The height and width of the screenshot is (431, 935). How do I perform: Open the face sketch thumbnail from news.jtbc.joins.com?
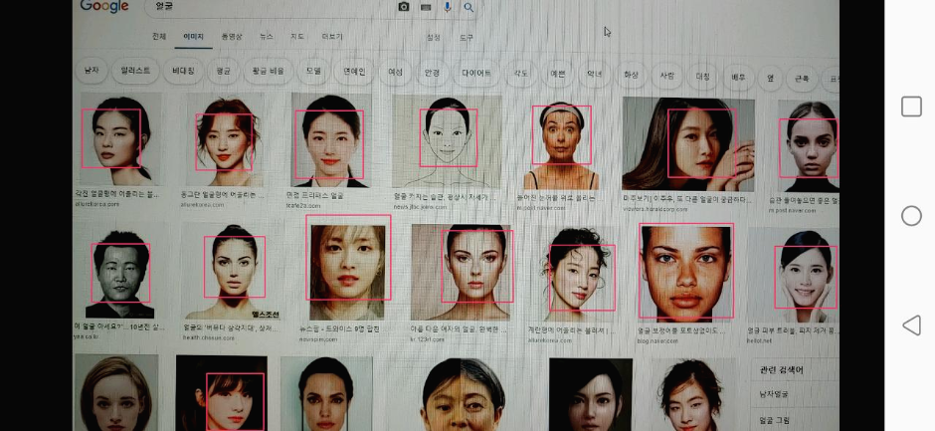(448, 142)
